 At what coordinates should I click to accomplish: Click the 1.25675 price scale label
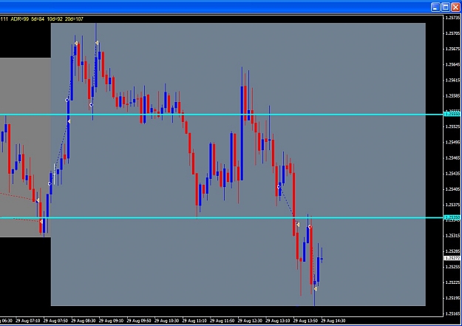452,49
